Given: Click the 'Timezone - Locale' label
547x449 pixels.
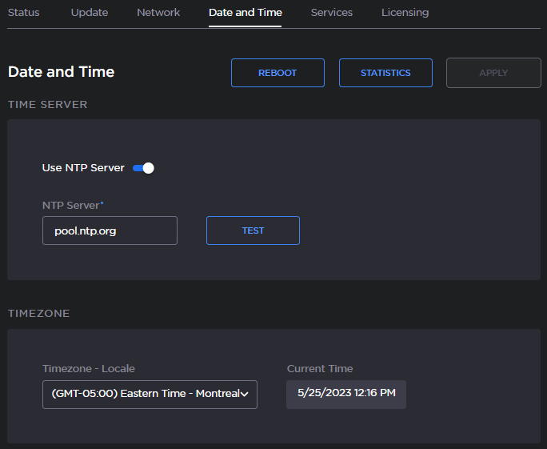Looking at the screenshot, I should coord(89,369).
